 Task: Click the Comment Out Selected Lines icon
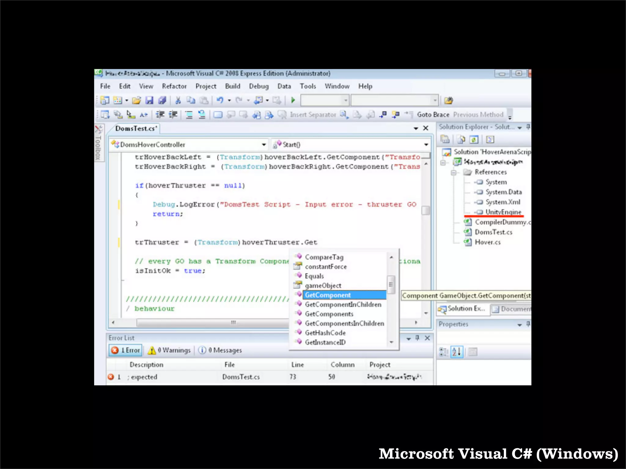coord(189,115)
